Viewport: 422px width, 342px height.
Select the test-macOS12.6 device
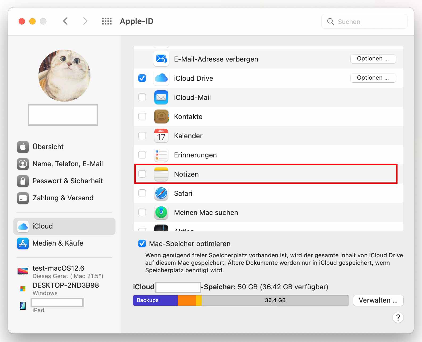click(64, 272)
